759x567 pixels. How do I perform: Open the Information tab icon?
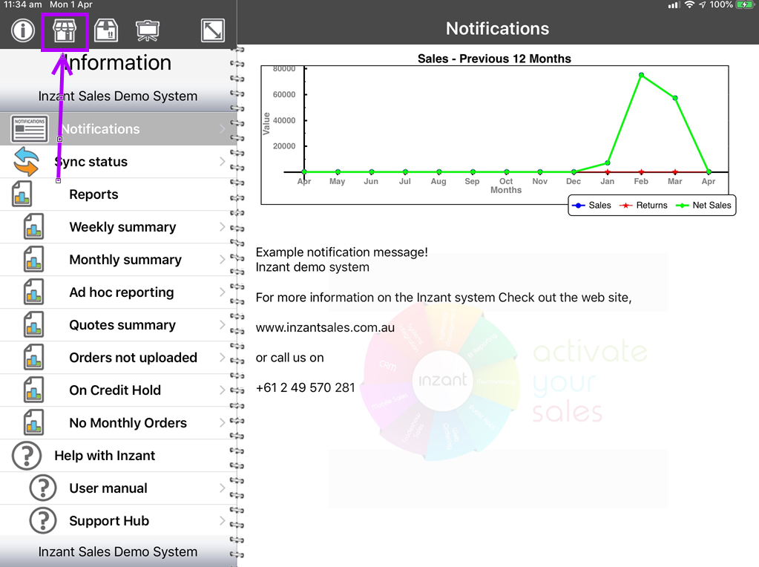(23, 30)
